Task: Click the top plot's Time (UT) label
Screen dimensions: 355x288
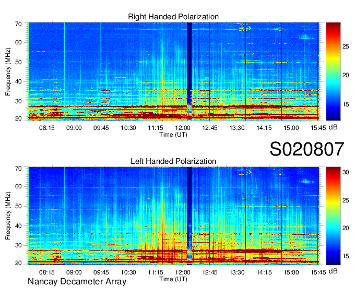Action: (x=173, y=135)
